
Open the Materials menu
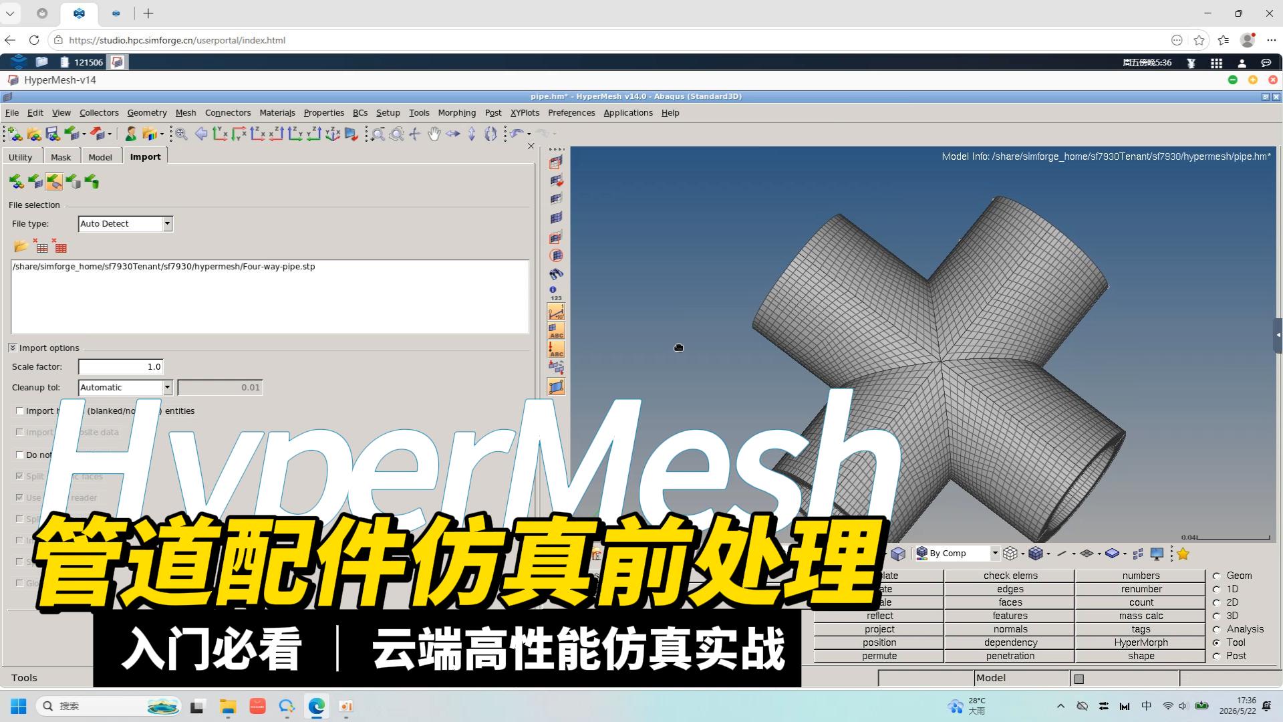(x=277, y=113)
